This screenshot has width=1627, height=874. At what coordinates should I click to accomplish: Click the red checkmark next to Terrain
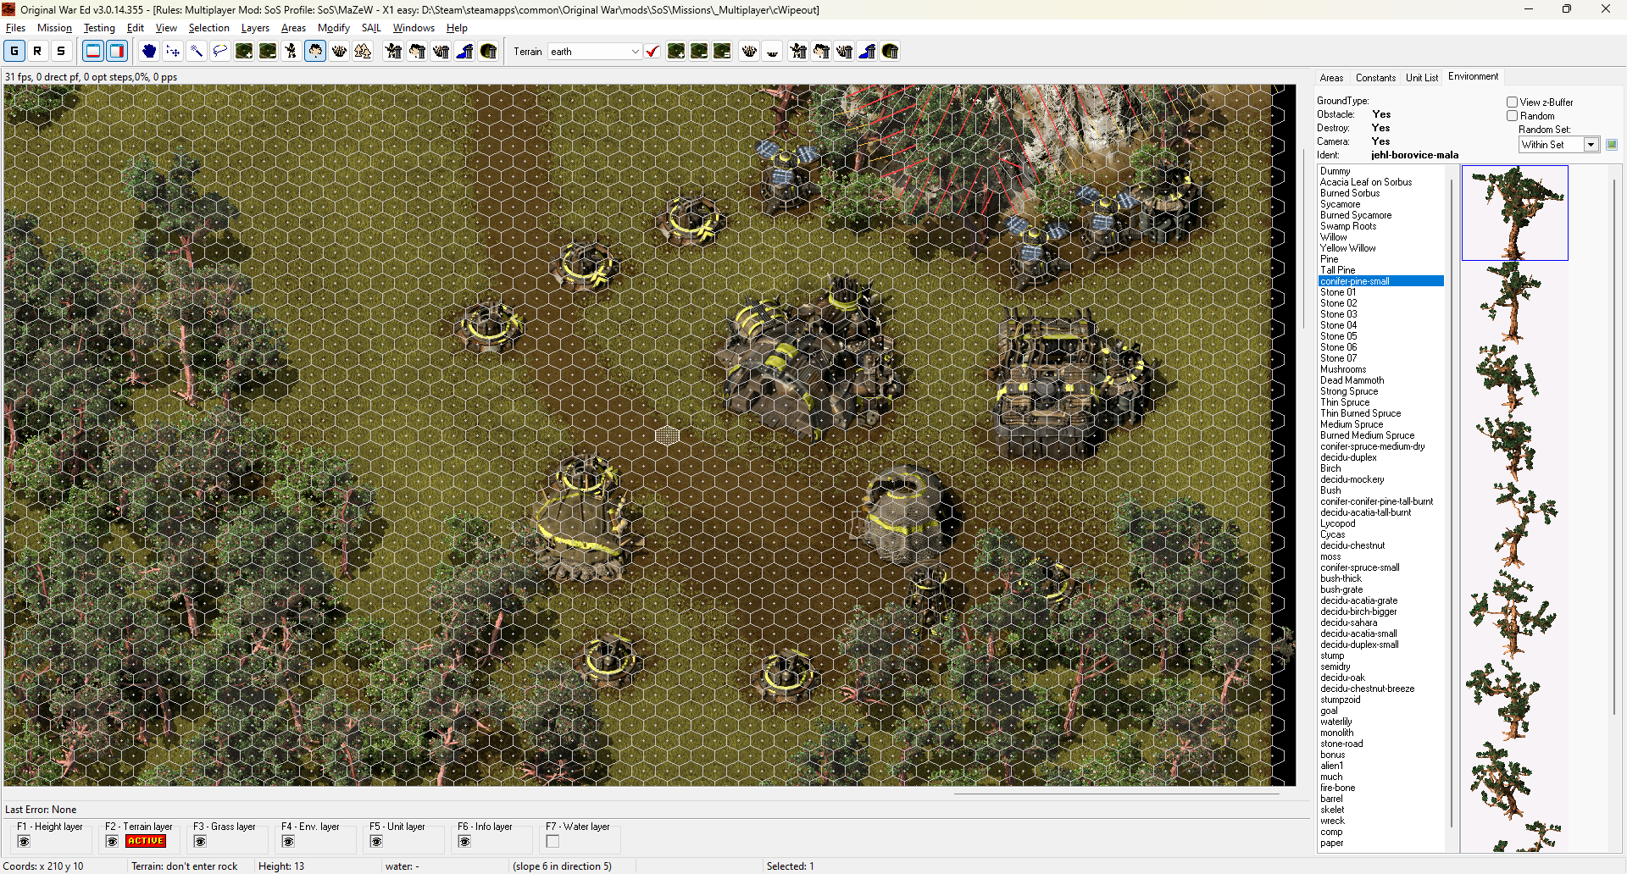652,52
